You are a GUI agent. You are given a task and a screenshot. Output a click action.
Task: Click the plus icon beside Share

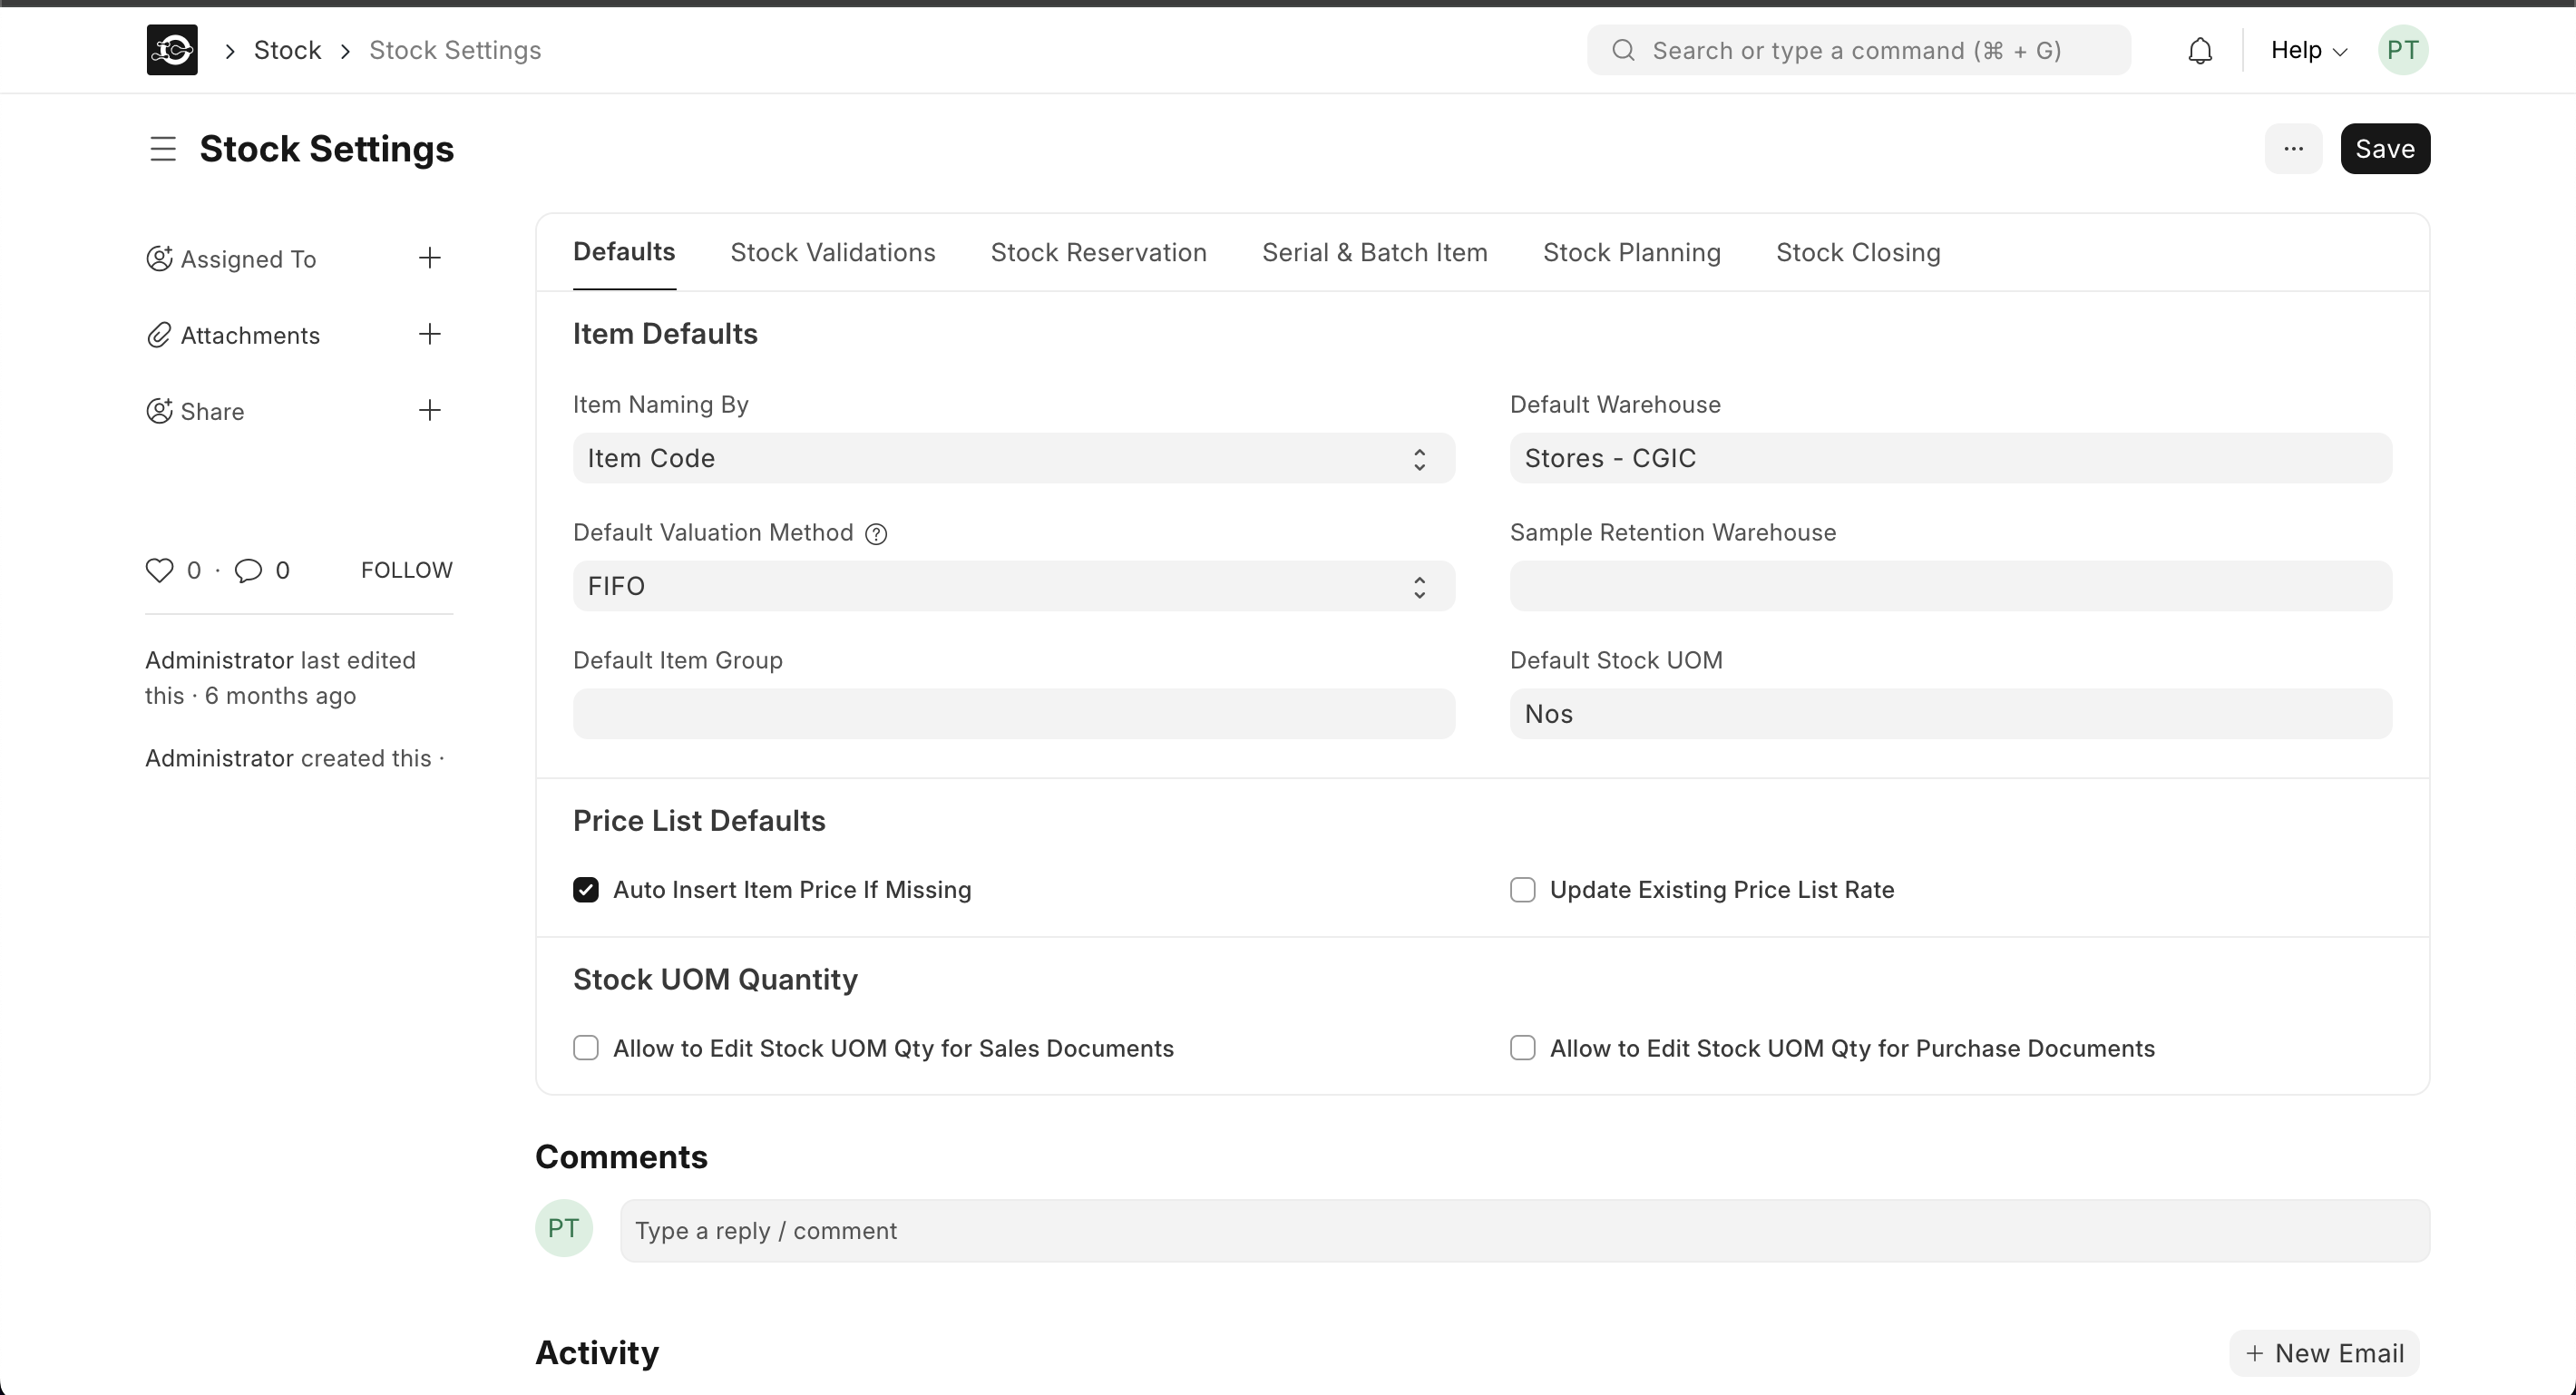[x=429, y=410]
